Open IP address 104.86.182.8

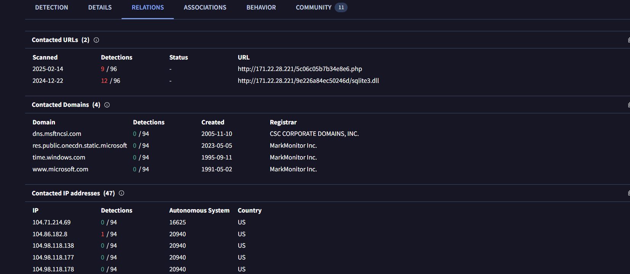(x=50, y=234)
